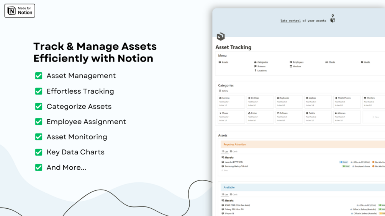Viewport: 385px width, 216px height.
Task: Click the Desktops category icon
Action: click(249, 98)
